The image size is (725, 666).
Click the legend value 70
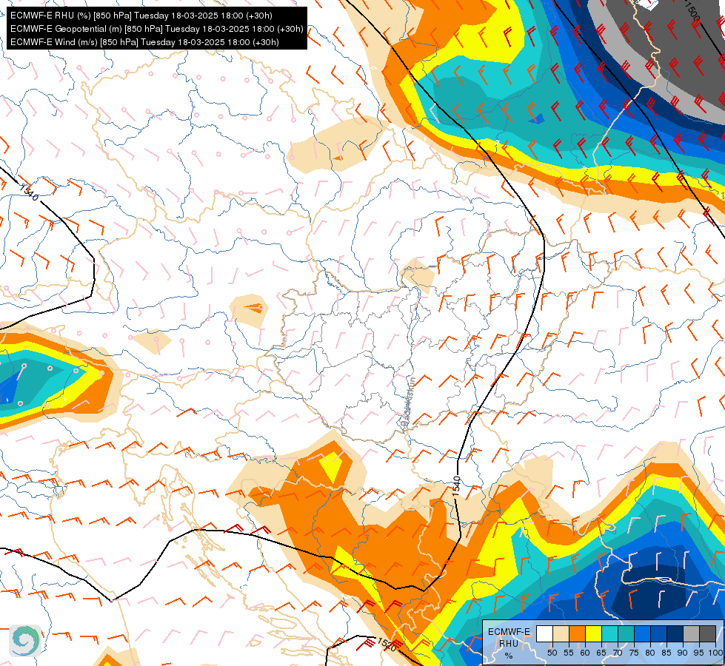click(618, 653)
